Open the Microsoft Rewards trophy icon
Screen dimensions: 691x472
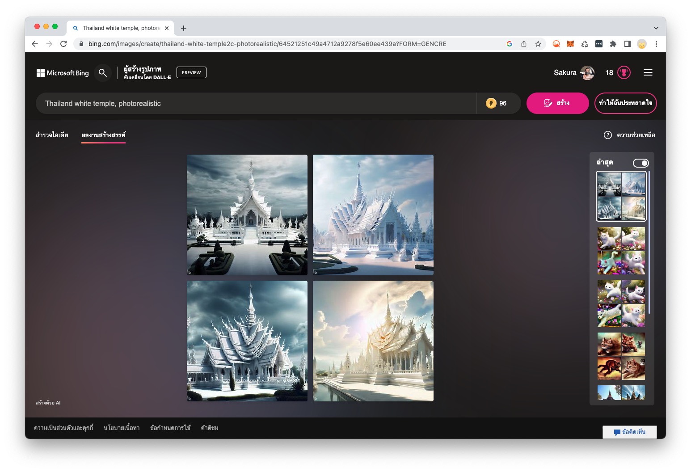624,72
